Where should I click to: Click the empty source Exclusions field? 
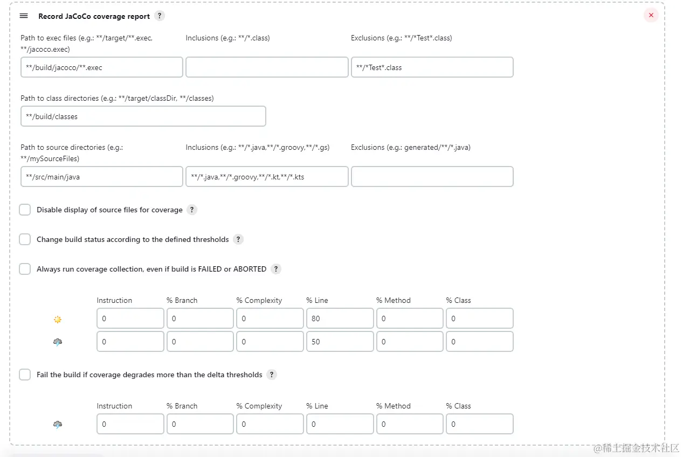[432, 177]
